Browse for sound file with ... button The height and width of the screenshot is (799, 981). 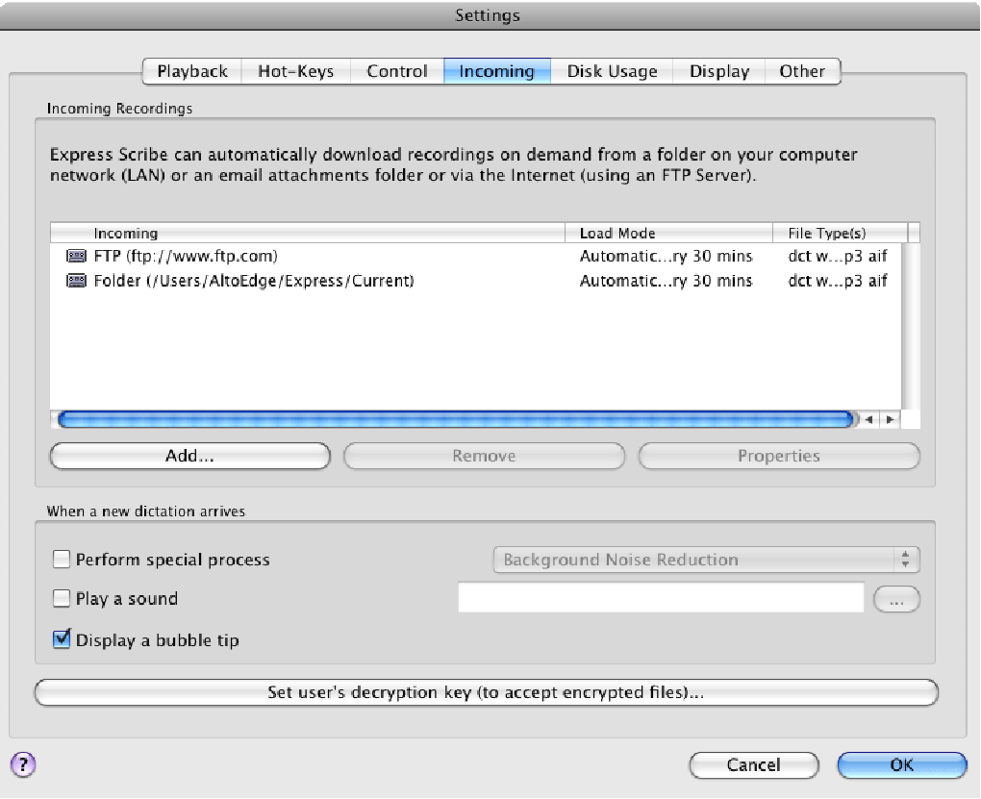[x=896, y=599]
